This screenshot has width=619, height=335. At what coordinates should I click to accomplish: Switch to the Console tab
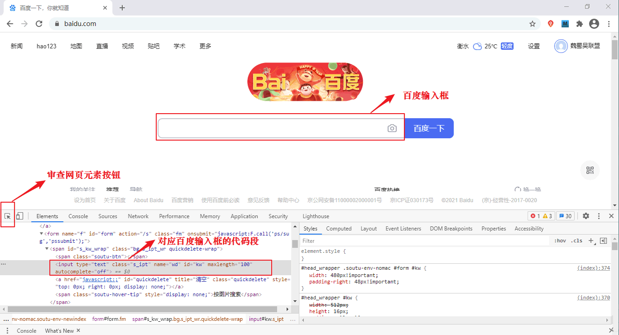(x=78, y=216)
